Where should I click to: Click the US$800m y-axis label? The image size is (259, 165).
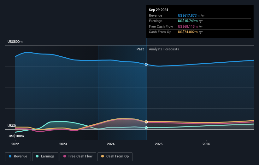15,42
